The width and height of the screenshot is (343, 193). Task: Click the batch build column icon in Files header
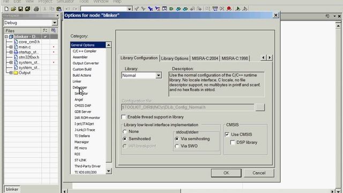pos(54,31)
